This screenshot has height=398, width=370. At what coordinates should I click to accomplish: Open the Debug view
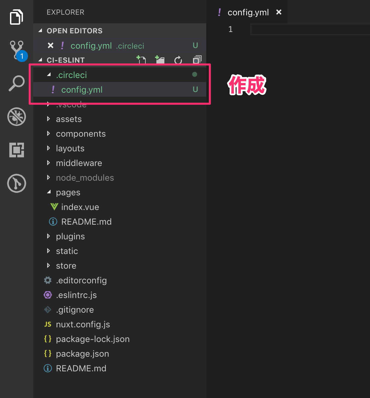(x=17, y=117)
